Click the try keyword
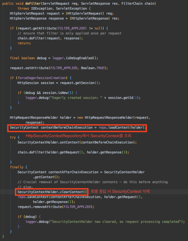188x241 pixels. pos(13,137)
